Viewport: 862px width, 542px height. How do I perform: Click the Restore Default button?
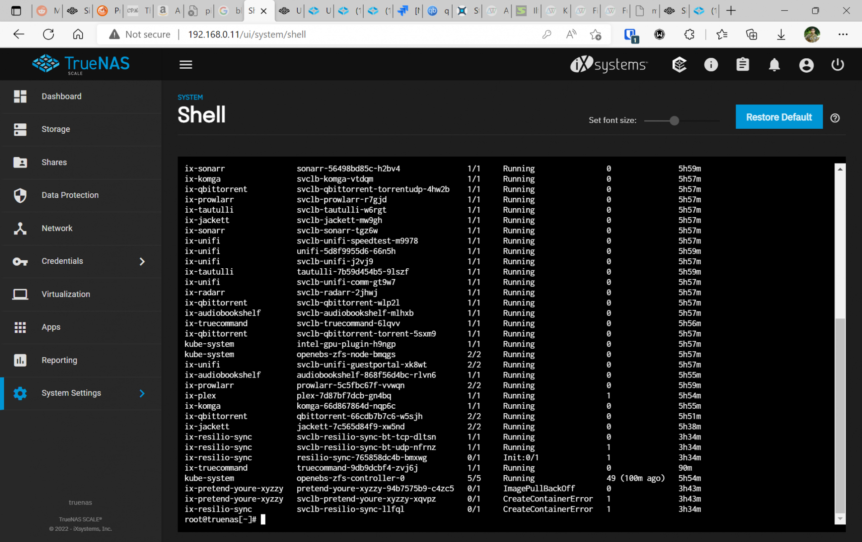[779, 117]
